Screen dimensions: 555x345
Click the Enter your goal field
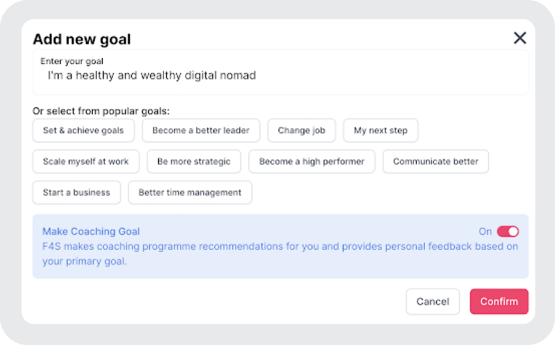(x=281, y=75)
